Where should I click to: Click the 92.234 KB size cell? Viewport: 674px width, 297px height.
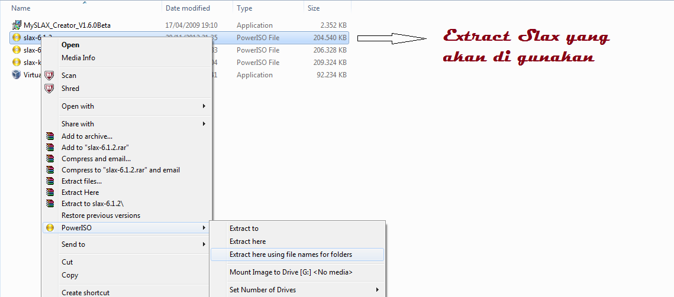(332, 74)
